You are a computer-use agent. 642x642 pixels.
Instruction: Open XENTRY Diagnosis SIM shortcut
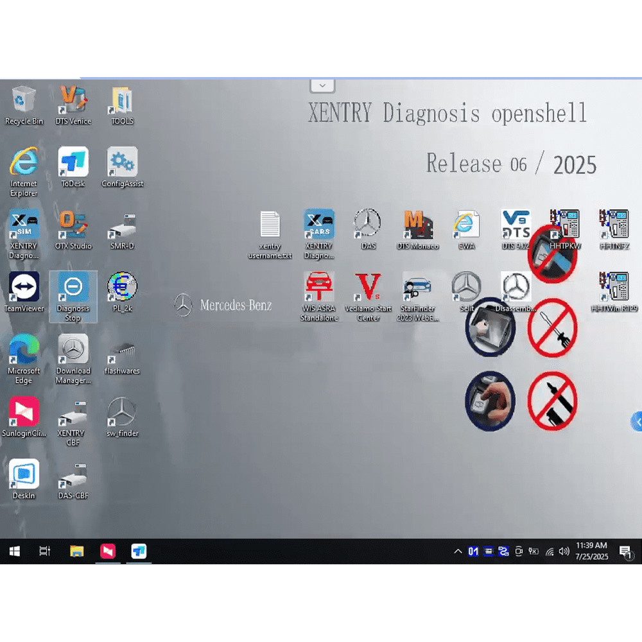(x=24, y=234)
